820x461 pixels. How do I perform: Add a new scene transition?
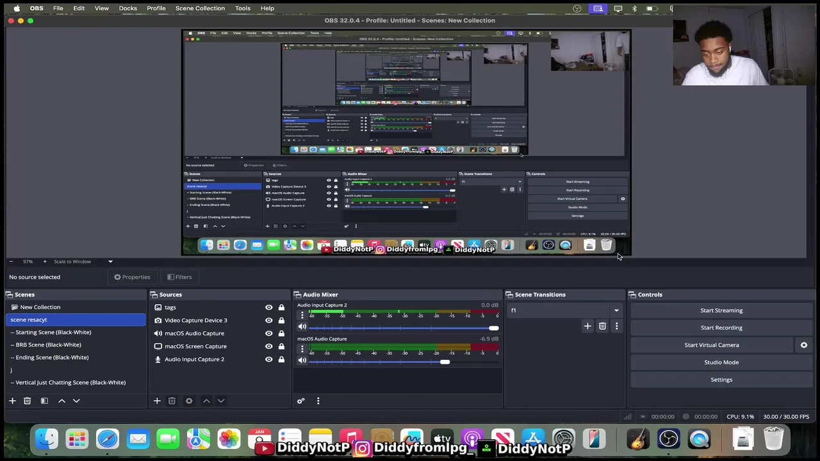tap(587, 327)
